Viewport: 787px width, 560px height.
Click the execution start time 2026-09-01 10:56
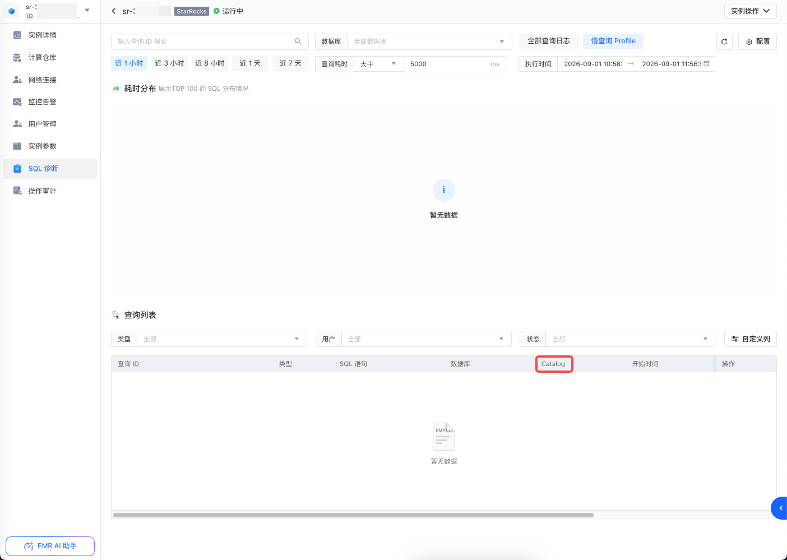(x=593, y=64)
